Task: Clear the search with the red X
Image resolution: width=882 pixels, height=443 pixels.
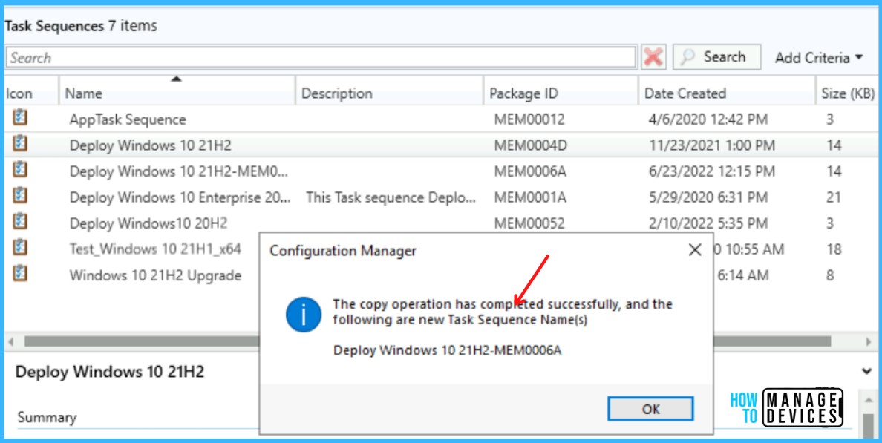Action: pos(653,57)
